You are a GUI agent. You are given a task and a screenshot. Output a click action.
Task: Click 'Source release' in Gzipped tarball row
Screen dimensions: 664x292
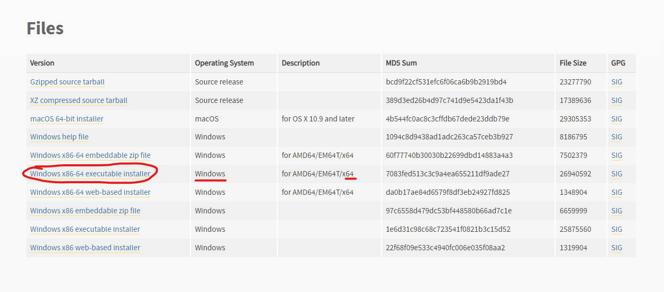pos(219,82)
